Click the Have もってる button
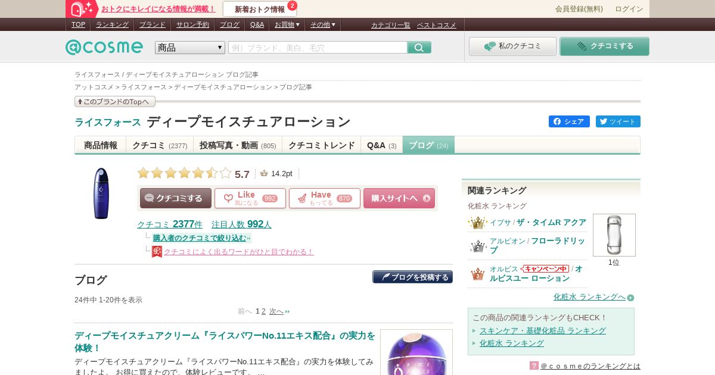715x375 pixels. coord(325,198)
